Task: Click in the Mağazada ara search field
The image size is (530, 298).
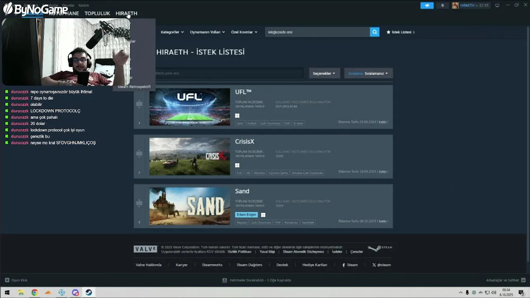Action: (318, 32)
